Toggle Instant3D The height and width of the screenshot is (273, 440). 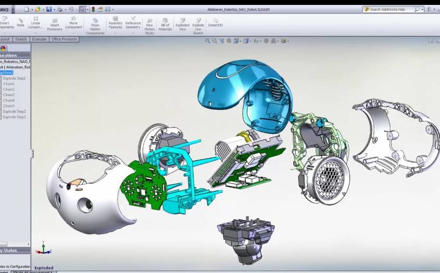[216, 22]
